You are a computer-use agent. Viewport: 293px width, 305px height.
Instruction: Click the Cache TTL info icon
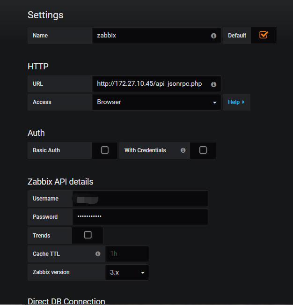coord(98,253)
